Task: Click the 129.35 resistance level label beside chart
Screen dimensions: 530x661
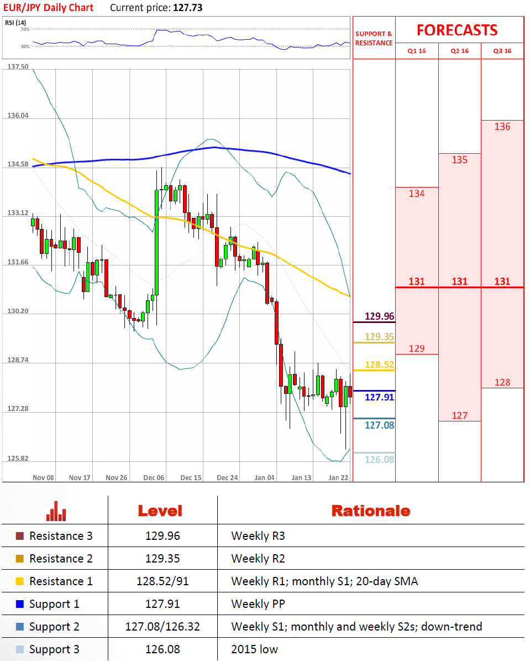Action: tap(379, 337)
